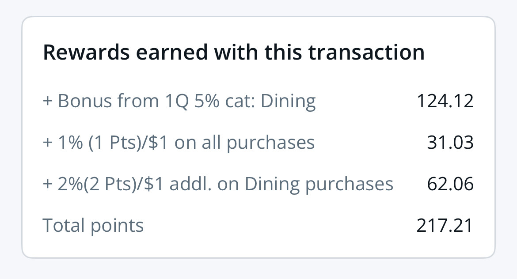Select the "1% (1 Pts)/$1 on all purchases" label
This screenshot has height=279, width=517.
[x=179, y=143]
